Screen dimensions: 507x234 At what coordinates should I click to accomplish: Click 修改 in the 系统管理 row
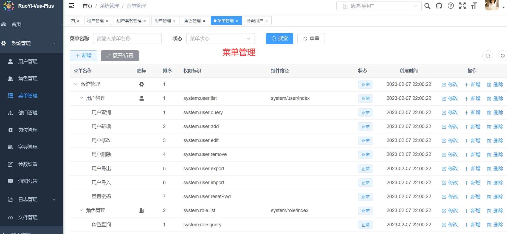point(450,85)
